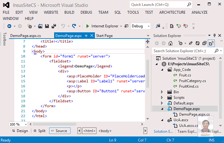Close the DemoPage.aspx tab
224x143 pixels.
click(x=92, y=35)
